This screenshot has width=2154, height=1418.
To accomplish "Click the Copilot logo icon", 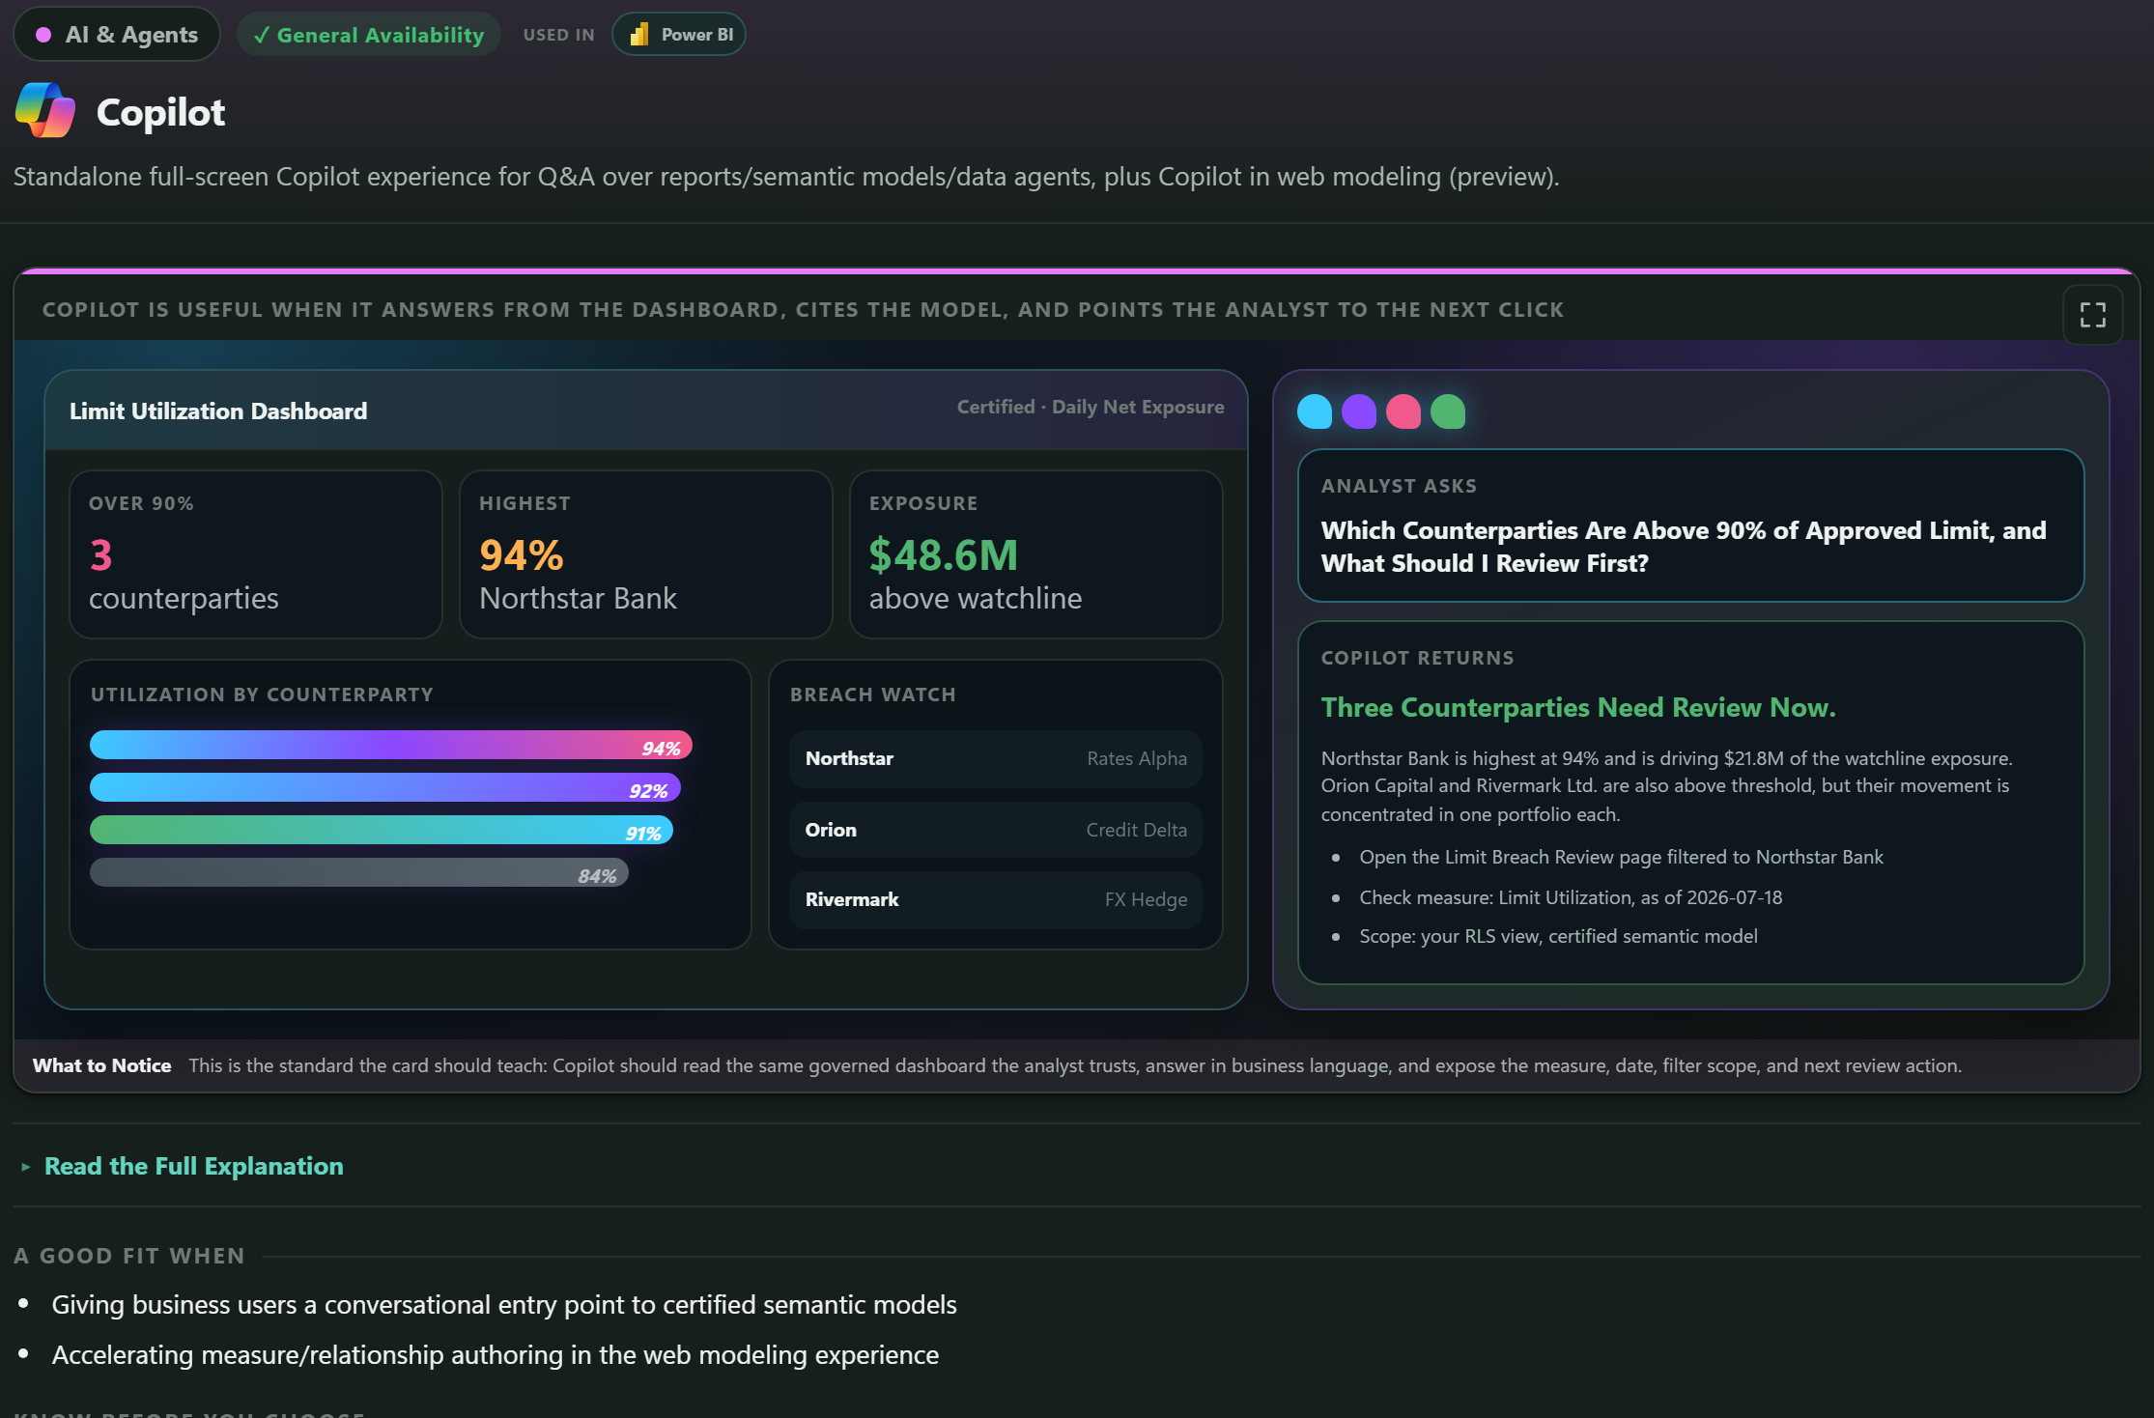I will click(x=45, y=110).
